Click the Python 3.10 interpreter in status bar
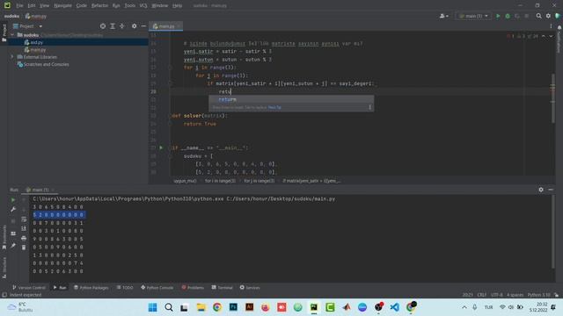This screenshot has width=563, height=316. coord(538,295)
